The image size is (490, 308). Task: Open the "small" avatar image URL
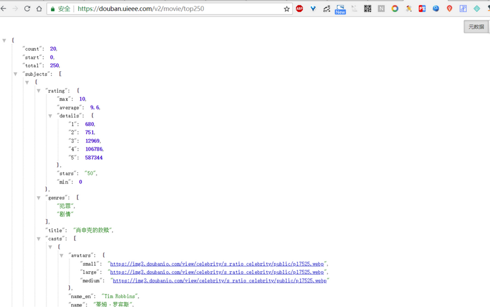tap(217, 264)
